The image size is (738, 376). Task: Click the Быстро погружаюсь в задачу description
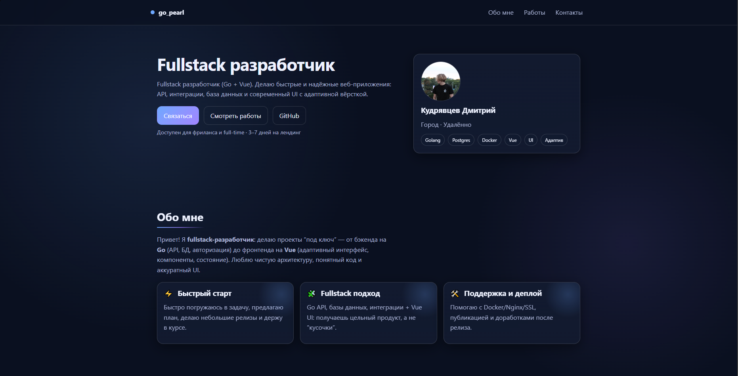point(224,317)
